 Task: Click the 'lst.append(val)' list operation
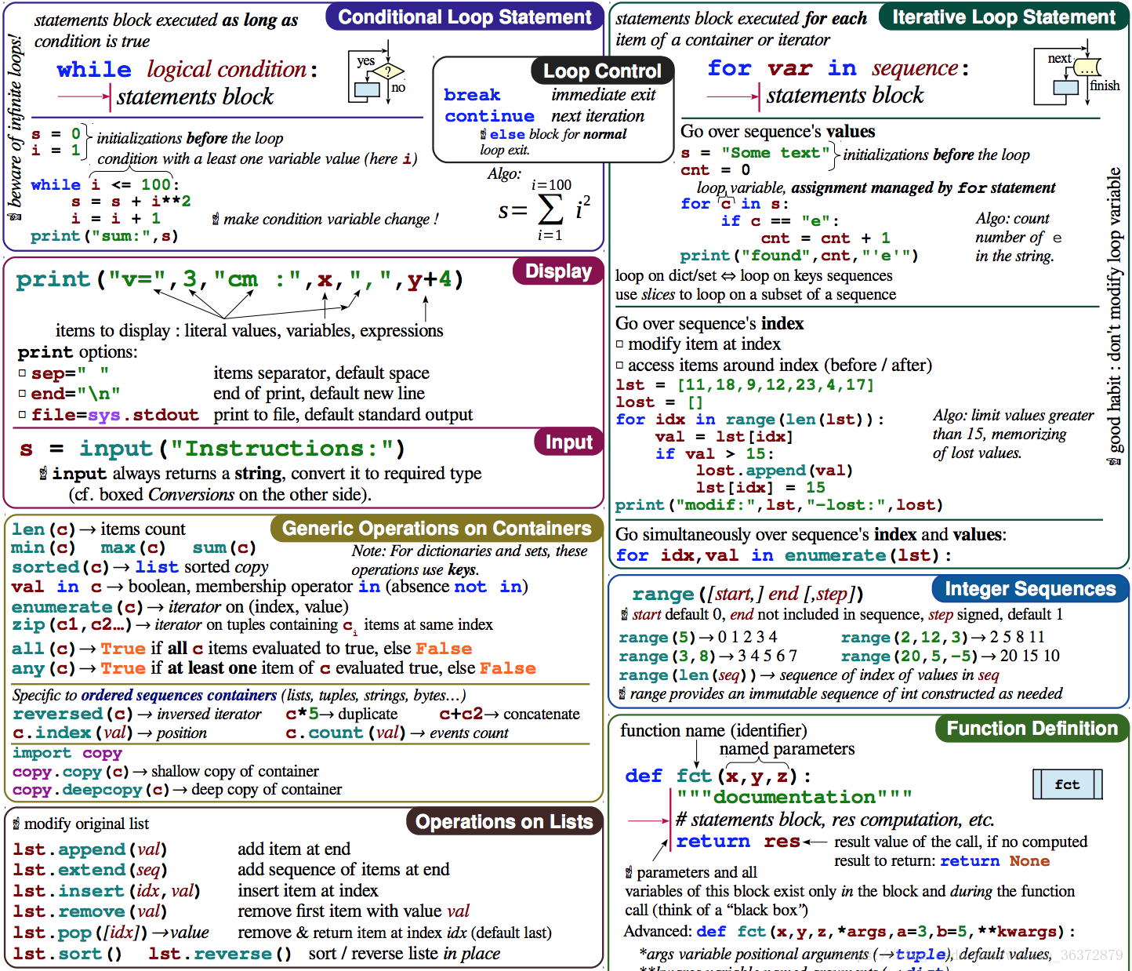(x=90, y=849)
